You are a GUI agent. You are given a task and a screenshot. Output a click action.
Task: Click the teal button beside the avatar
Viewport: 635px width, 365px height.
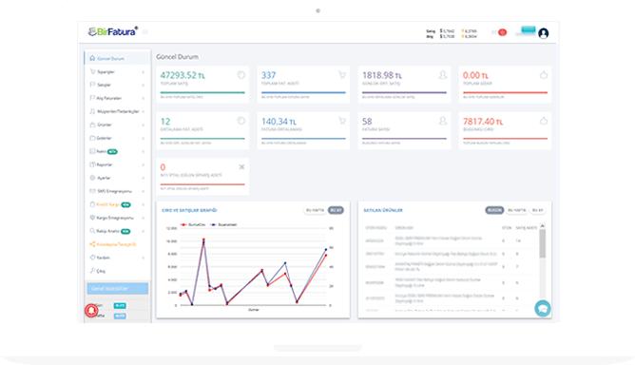pyautogui.click(x=529, y=30)
